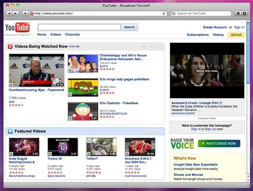Click the RAISE YOUR VOICE banner logo

pos(182,143)
